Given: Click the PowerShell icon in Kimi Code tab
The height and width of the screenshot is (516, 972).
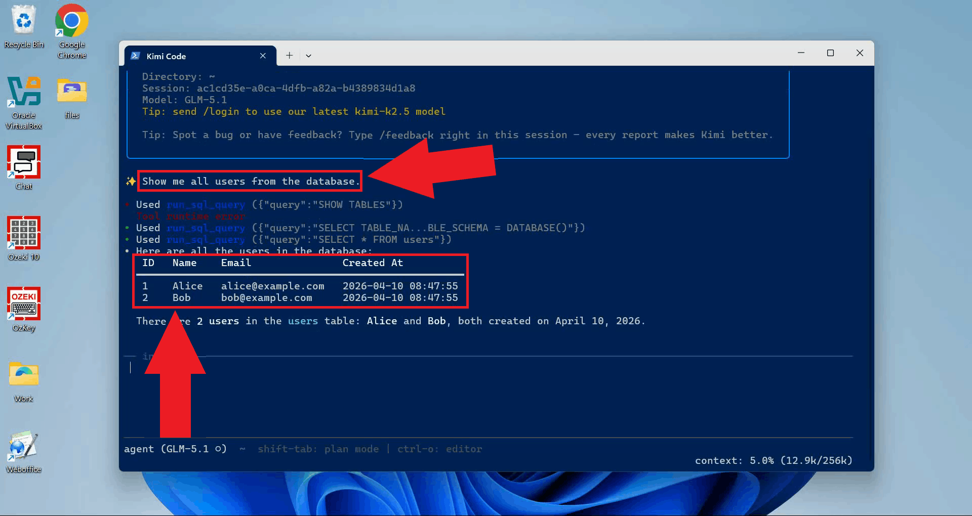Looking at the screenshot, I should [135, 56].
